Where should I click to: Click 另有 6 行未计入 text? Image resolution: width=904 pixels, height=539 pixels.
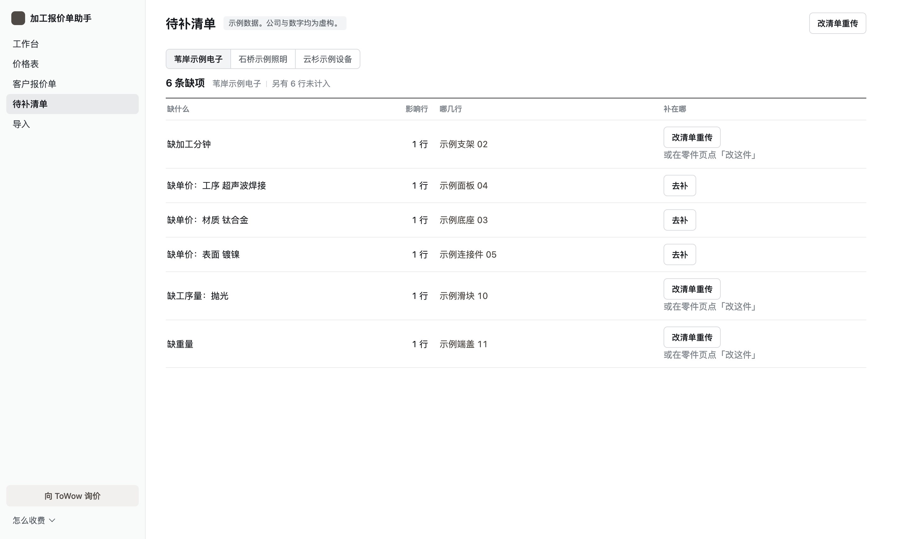301,84
